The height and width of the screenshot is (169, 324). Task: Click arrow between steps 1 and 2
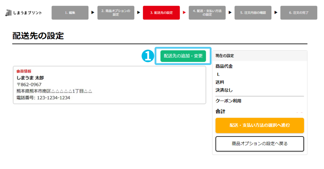[93, 13]
